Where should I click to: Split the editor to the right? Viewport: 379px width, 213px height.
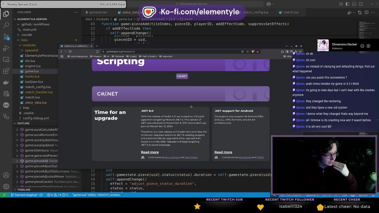[x=367, y=12]
